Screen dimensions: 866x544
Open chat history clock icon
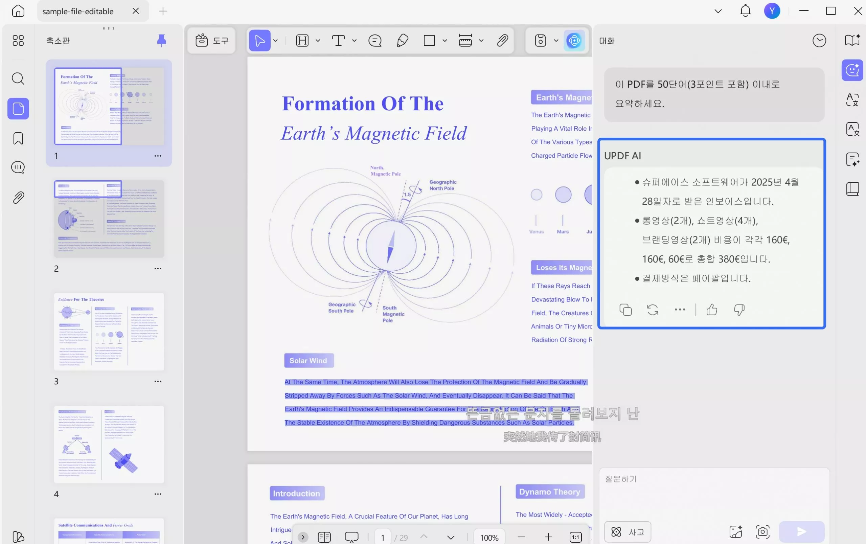click(x=819, y=40)
